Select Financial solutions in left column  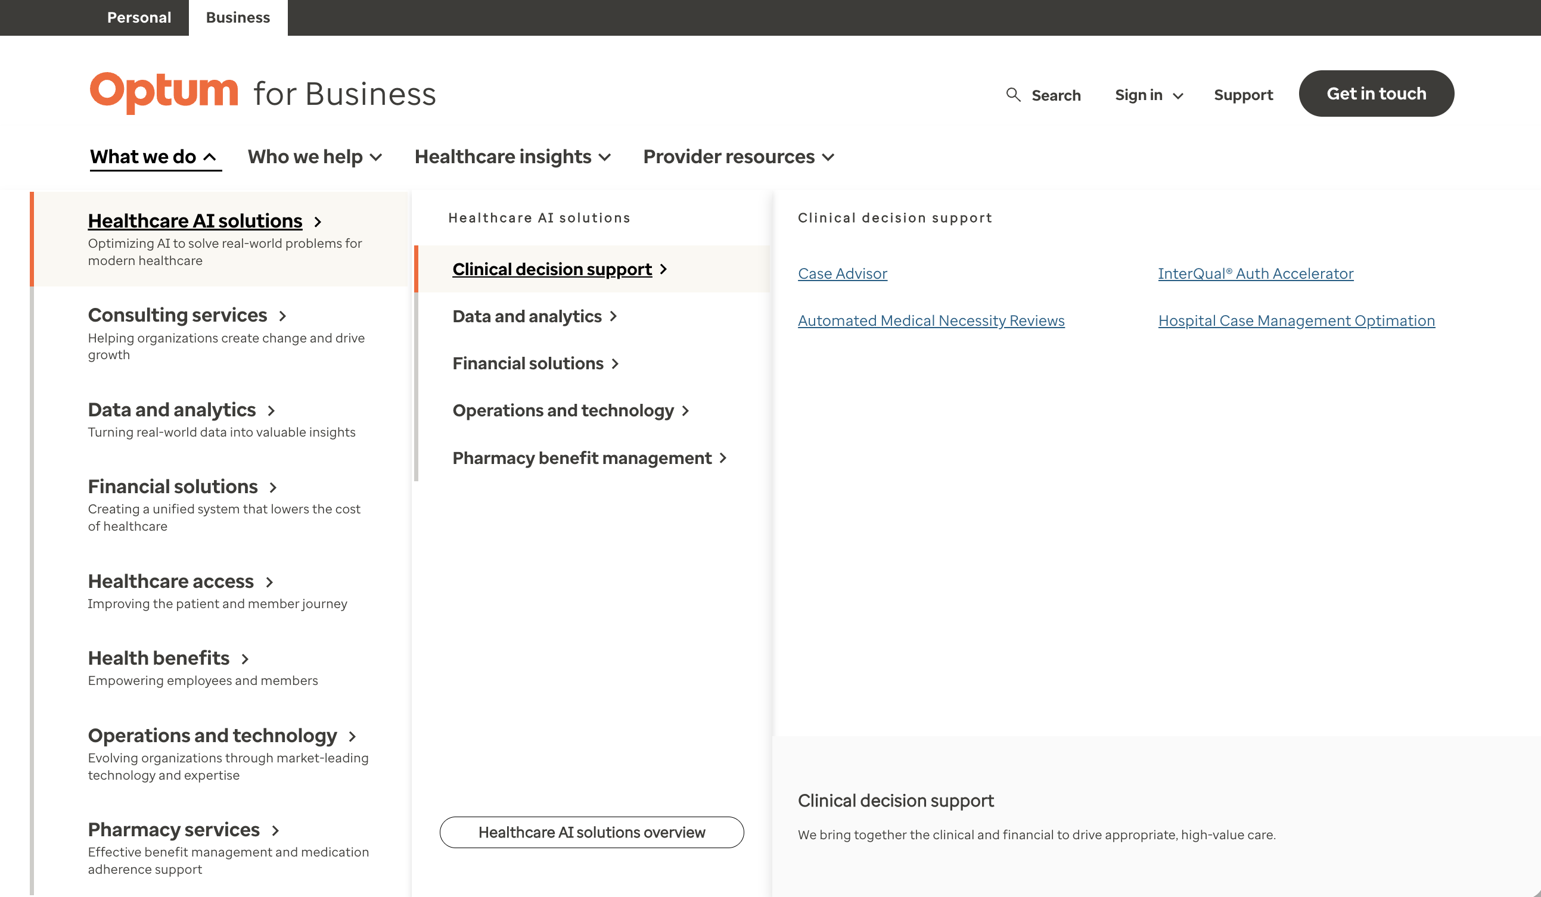point(173,487)
